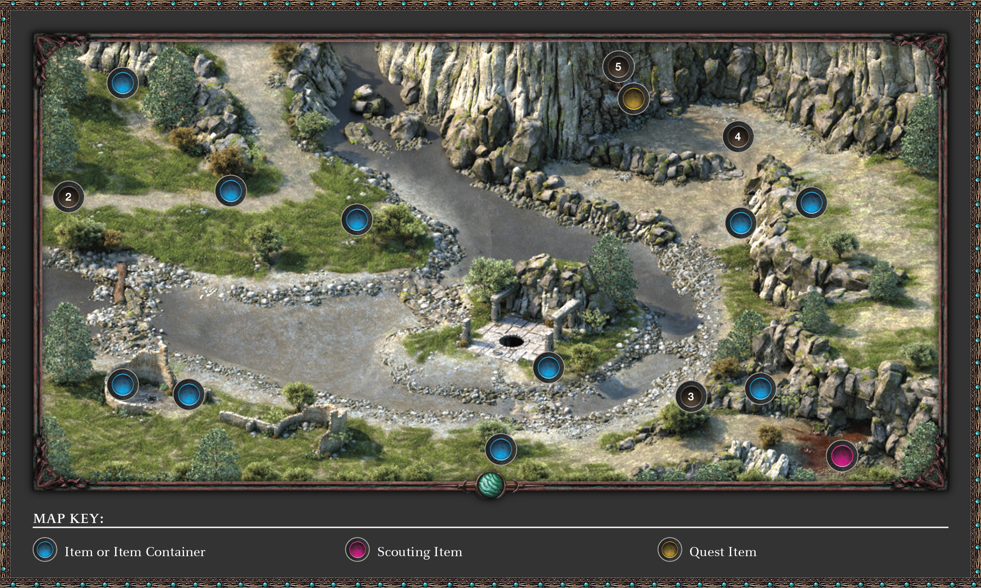Viewport: 981px width, 588px height.
Task: Click the yellow legend icon for Quest Item
Action: tap(670, 550)
